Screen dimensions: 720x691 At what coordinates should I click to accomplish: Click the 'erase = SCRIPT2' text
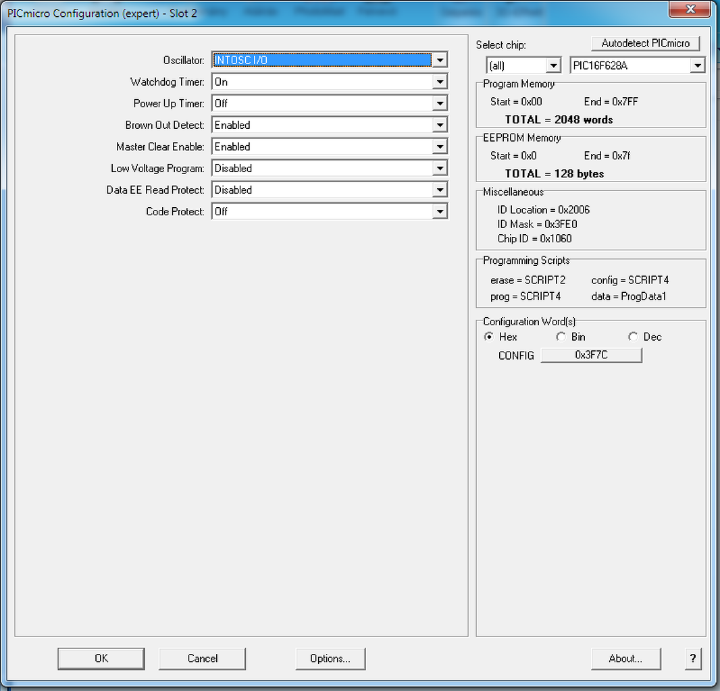tap(528, 280)
